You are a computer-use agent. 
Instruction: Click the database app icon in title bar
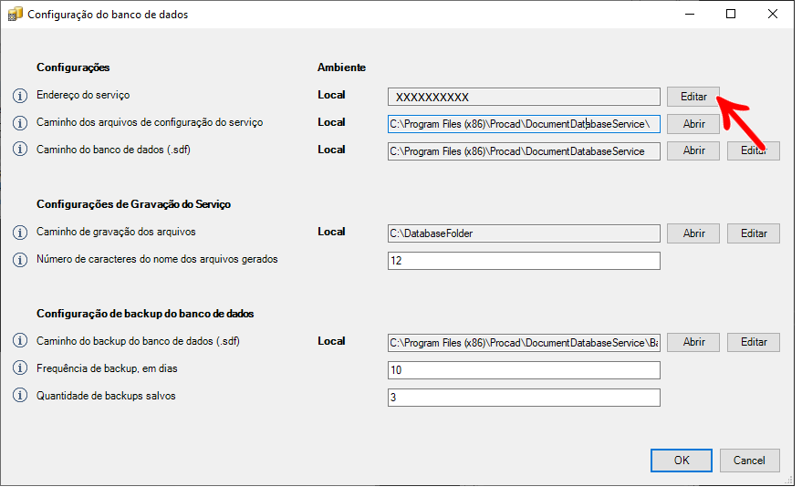tap(16, 15)
